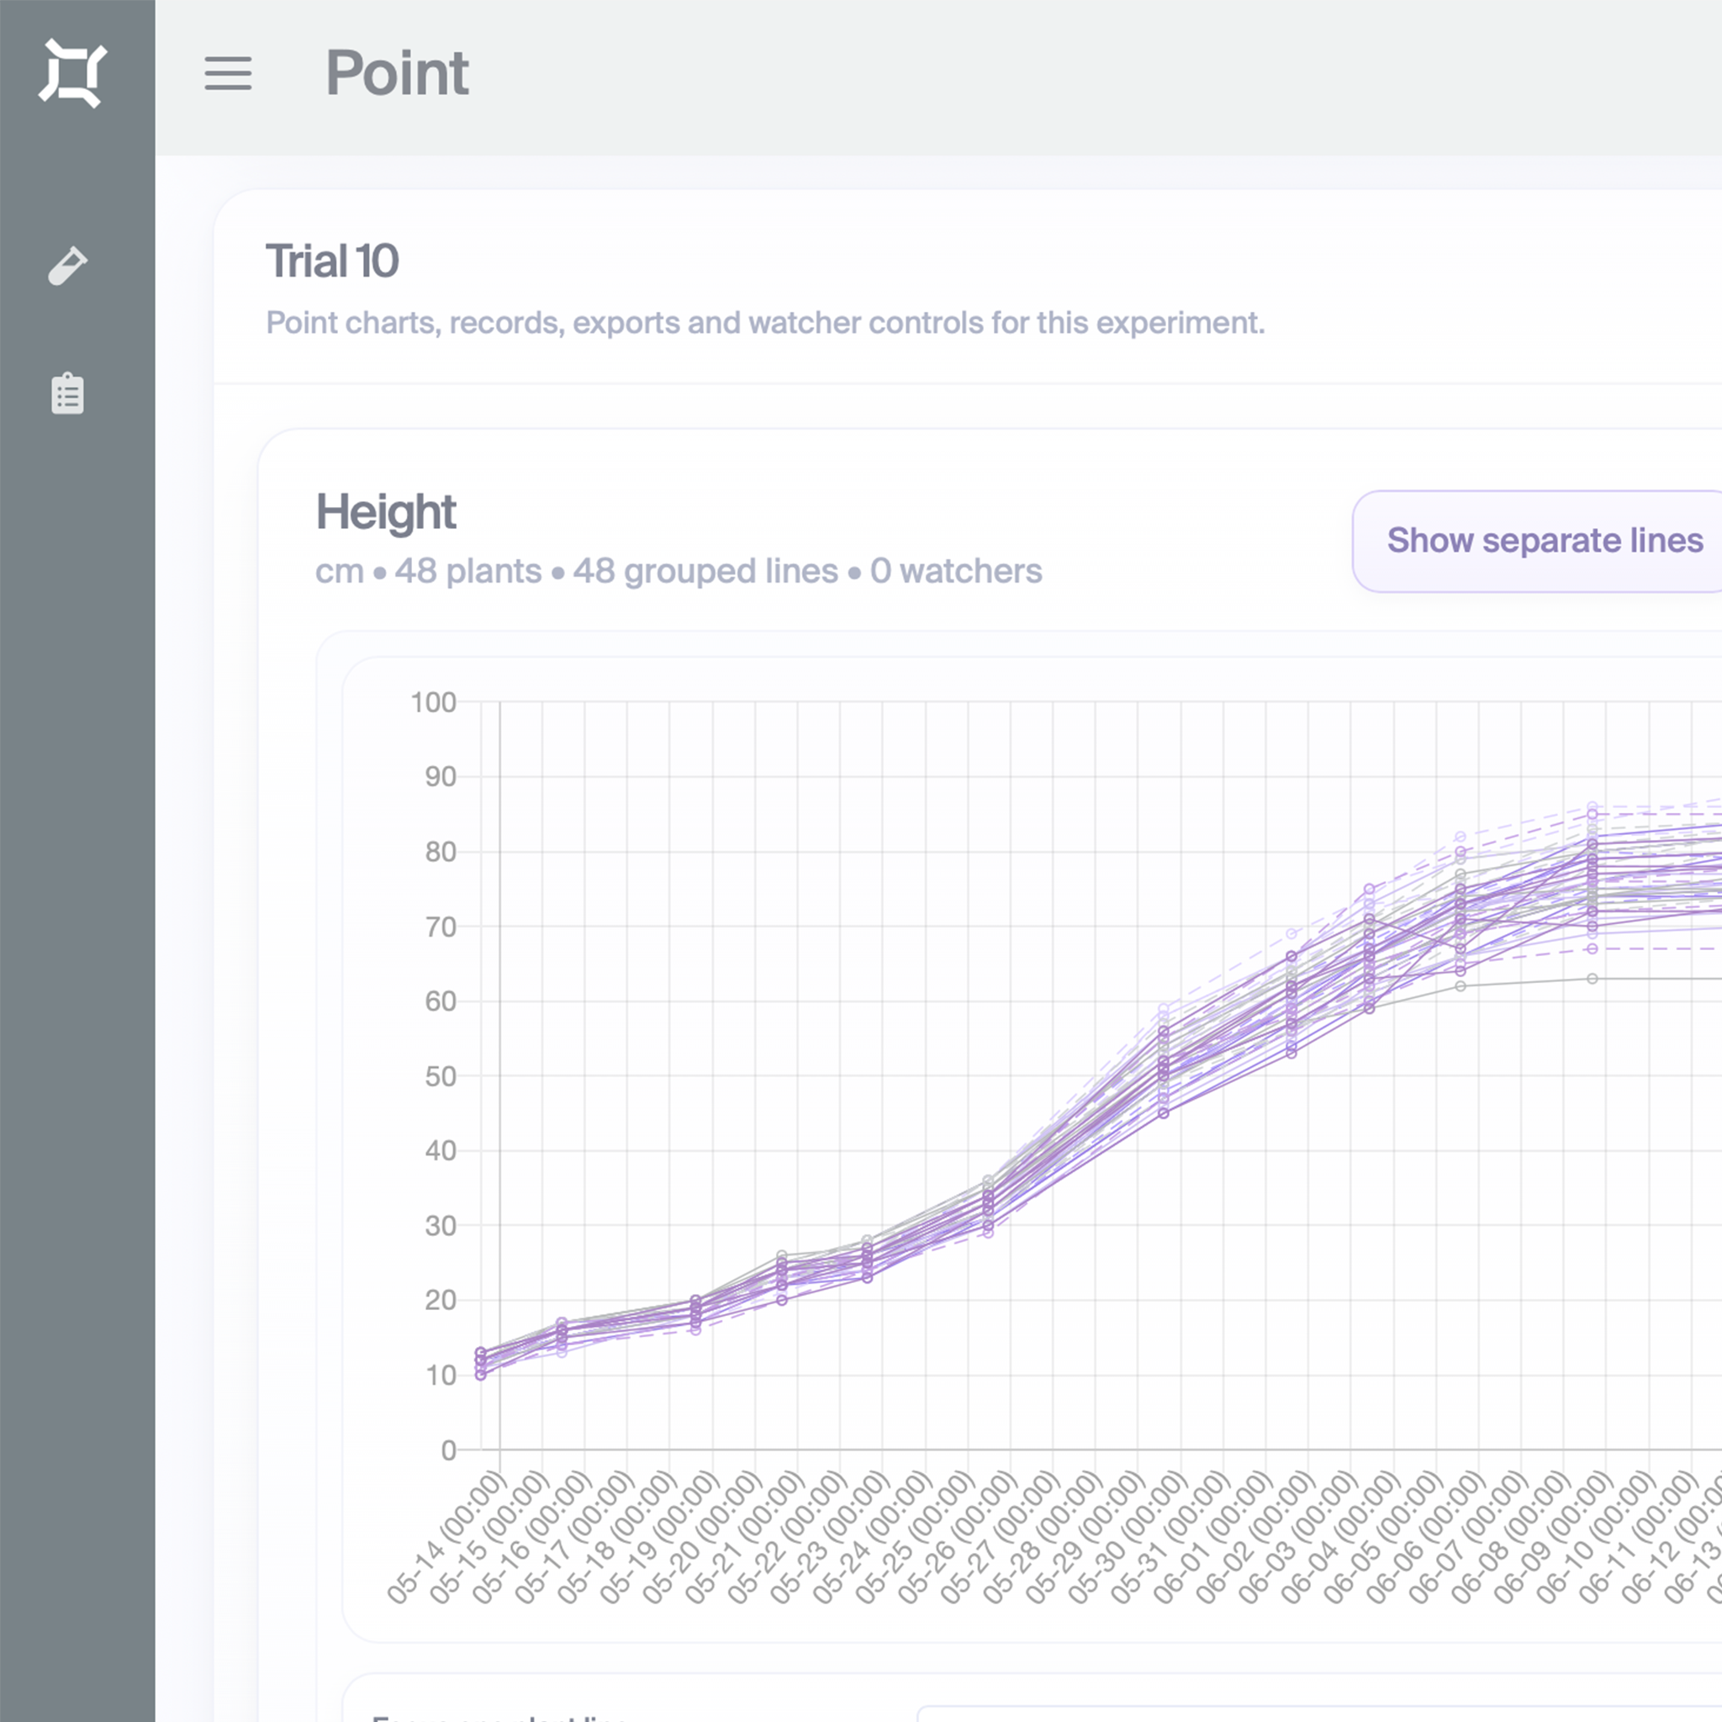This screenshot has width=1722, height=1722.
Task: Click the Point page title
Action: [x=398, y=73]
